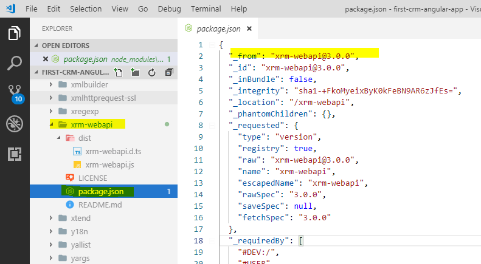Open the Debug view icon

coord(15,124)
